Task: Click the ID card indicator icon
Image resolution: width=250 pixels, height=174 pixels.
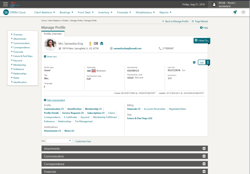Action: pyautogui.click(x=96, y=43)
